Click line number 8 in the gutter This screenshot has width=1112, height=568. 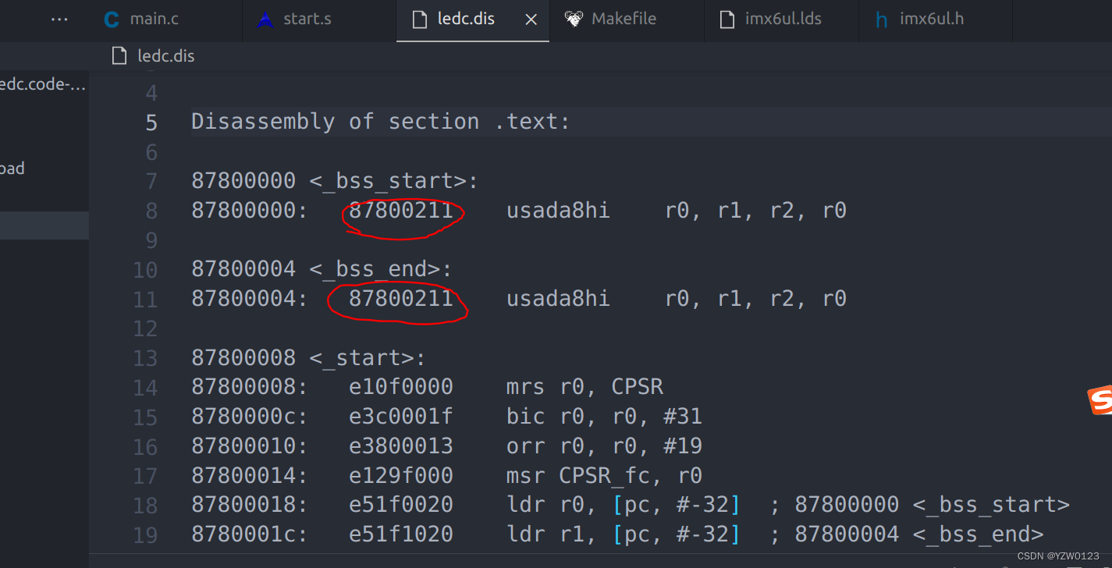tap(151, 211)
